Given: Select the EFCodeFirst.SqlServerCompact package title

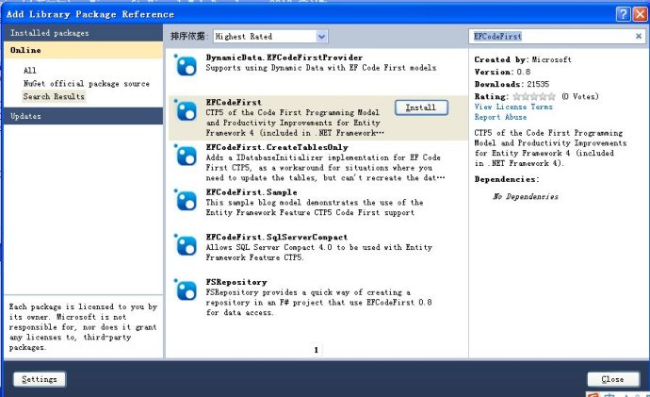Looking at the screenshot, I should pos(277,237).
